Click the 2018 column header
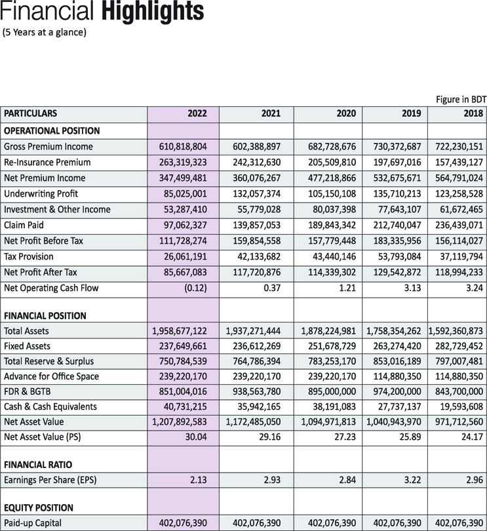 pyautogui.click(x=473, y=113)
